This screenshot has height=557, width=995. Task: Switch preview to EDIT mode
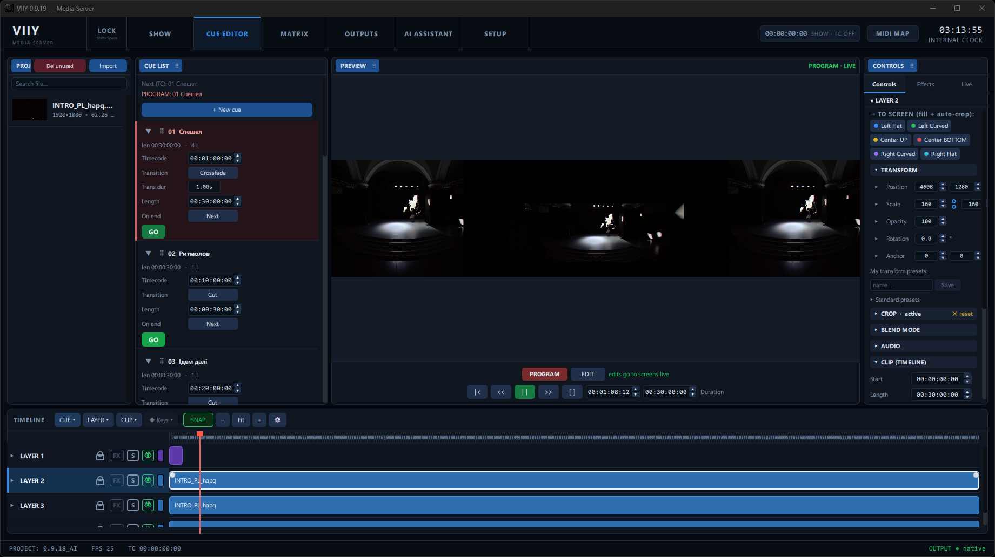click(587, 374)
